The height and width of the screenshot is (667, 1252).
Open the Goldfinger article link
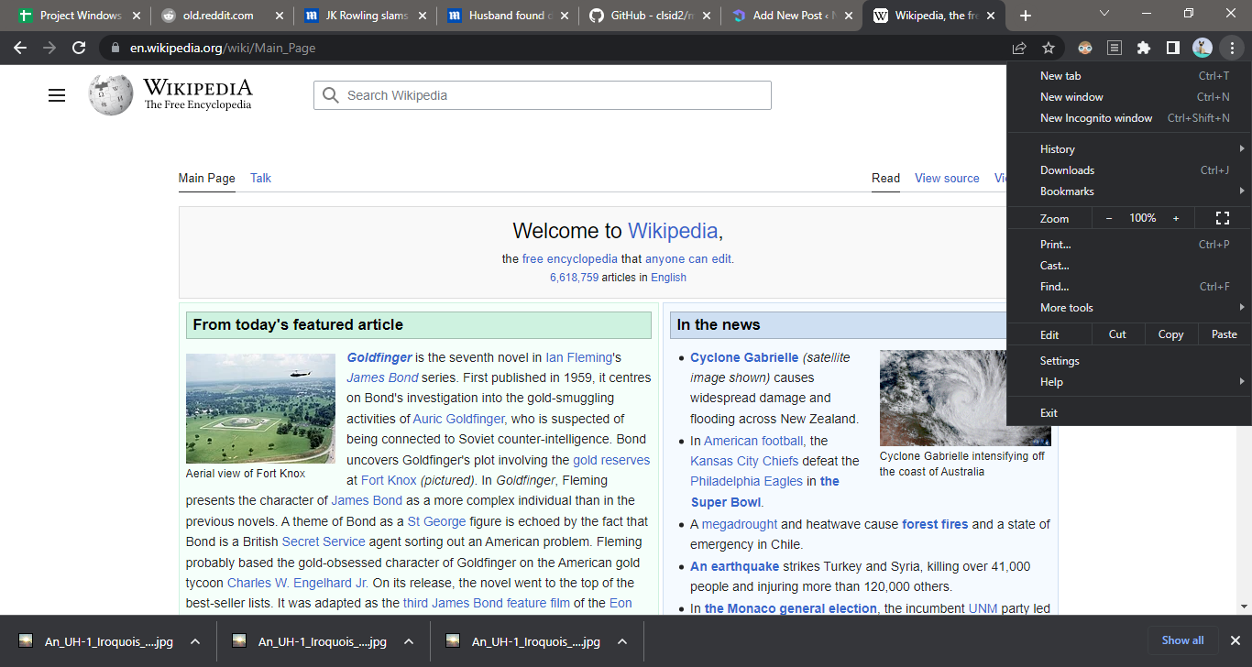[x=379, y=357]
